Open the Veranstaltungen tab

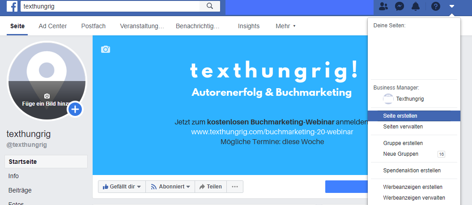(x=142, y=26)
